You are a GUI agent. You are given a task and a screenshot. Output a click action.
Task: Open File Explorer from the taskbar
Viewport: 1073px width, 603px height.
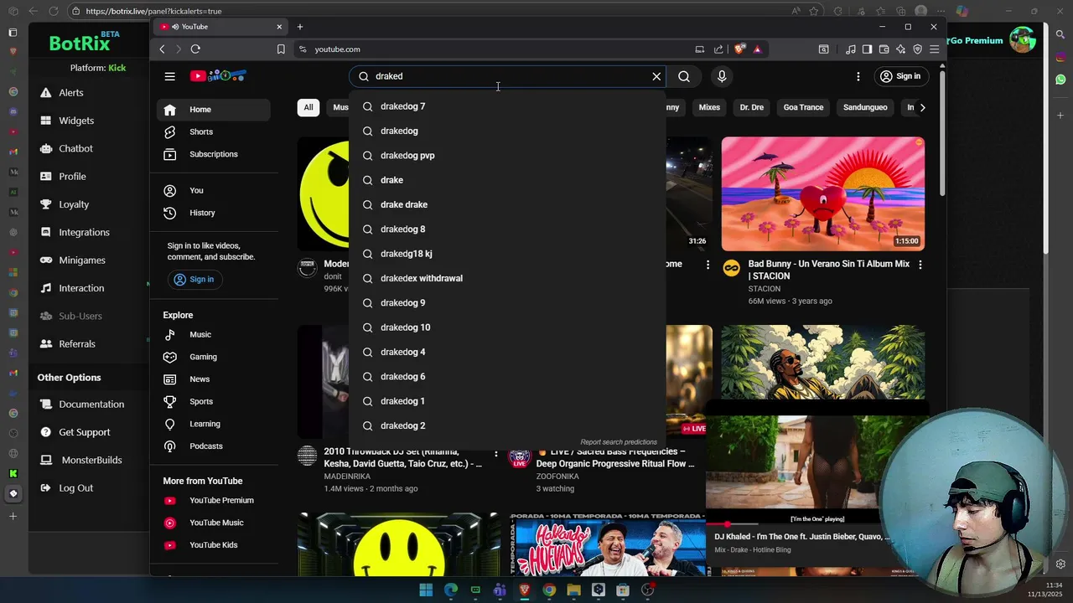click(573, 590)
